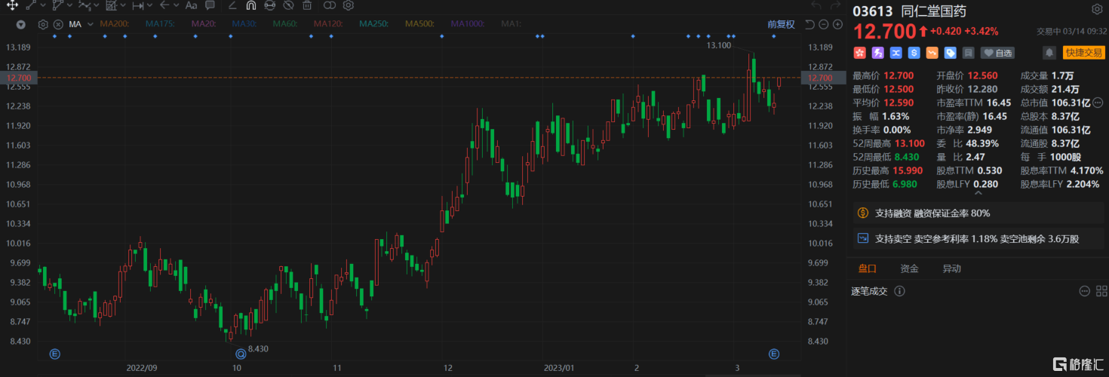
Task: Click the E event marker near 2022/09
Action: (54, 354)
